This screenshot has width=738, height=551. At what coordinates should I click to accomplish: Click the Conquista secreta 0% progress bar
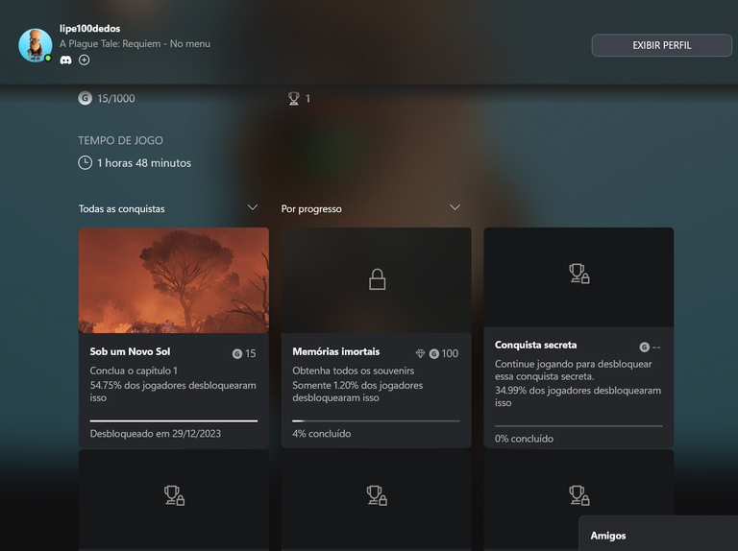pos(578,426)
